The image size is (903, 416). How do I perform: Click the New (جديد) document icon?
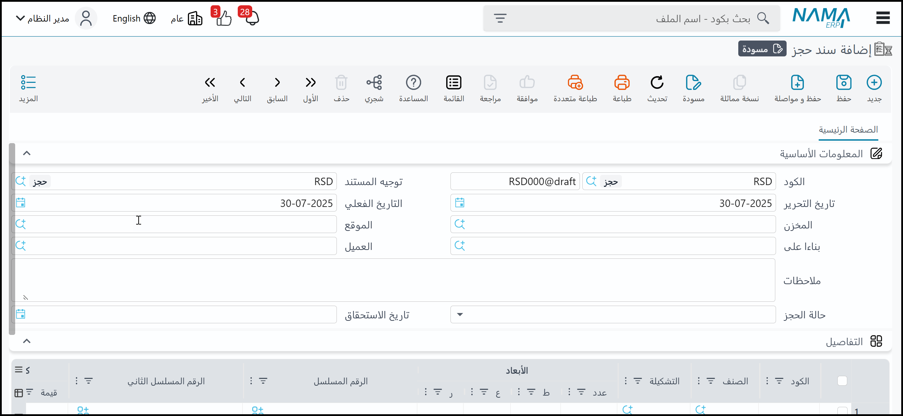click(x=874, y=83)
